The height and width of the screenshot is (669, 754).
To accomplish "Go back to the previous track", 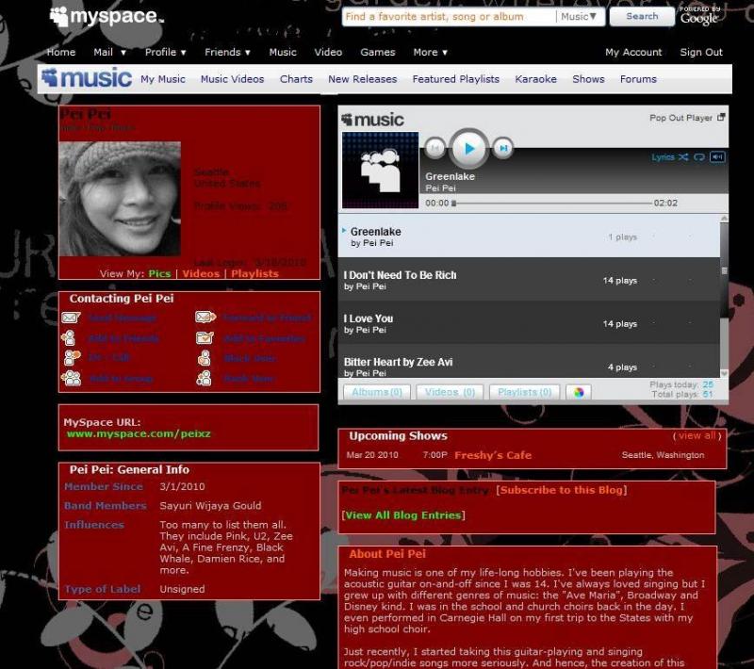I will pos(434,147).
